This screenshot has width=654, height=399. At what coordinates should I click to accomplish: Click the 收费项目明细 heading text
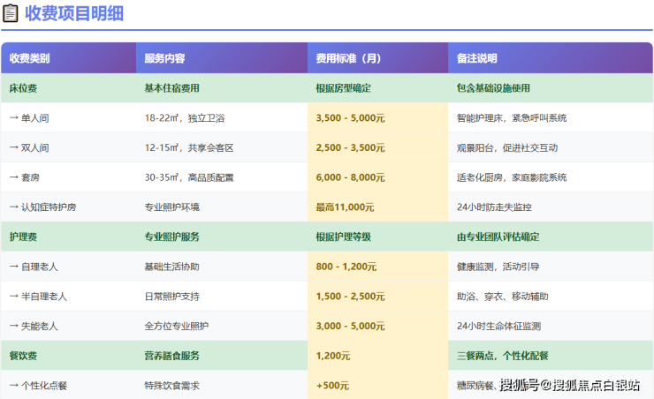73,13
